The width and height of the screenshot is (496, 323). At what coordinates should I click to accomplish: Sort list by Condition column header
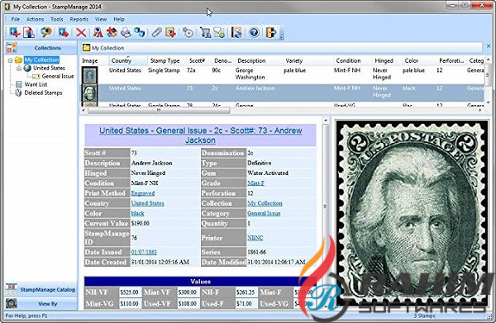point(351,60)
